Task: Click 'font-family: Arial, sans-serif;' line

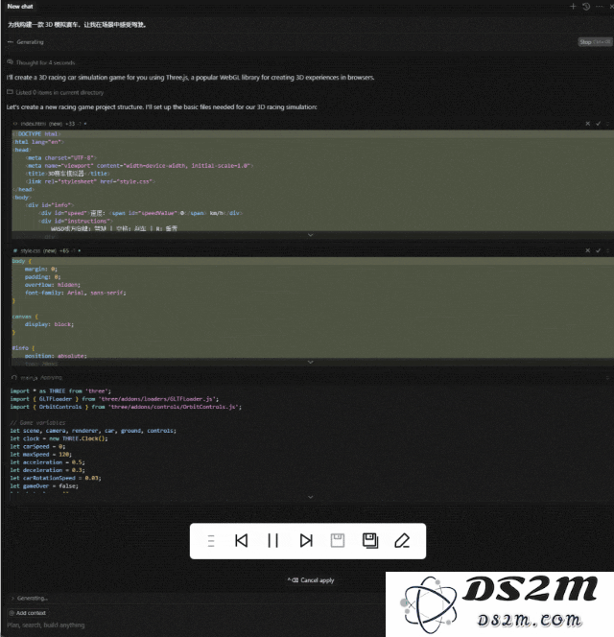Action: tap(75, 293)
